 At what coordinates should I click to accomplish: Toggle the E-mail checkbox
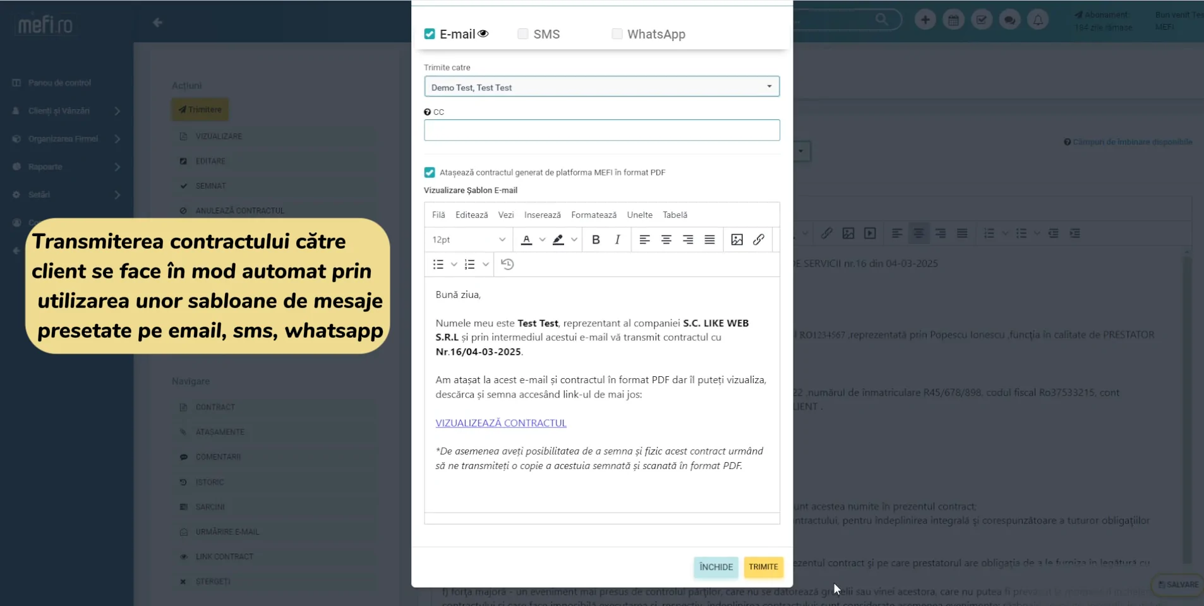tap(430, 34)
